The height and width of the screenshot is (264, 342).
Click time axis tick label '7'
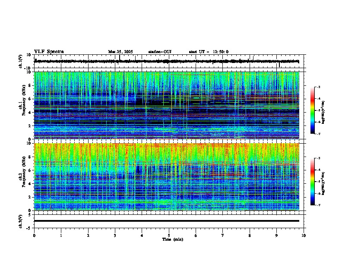click(223, 236)
